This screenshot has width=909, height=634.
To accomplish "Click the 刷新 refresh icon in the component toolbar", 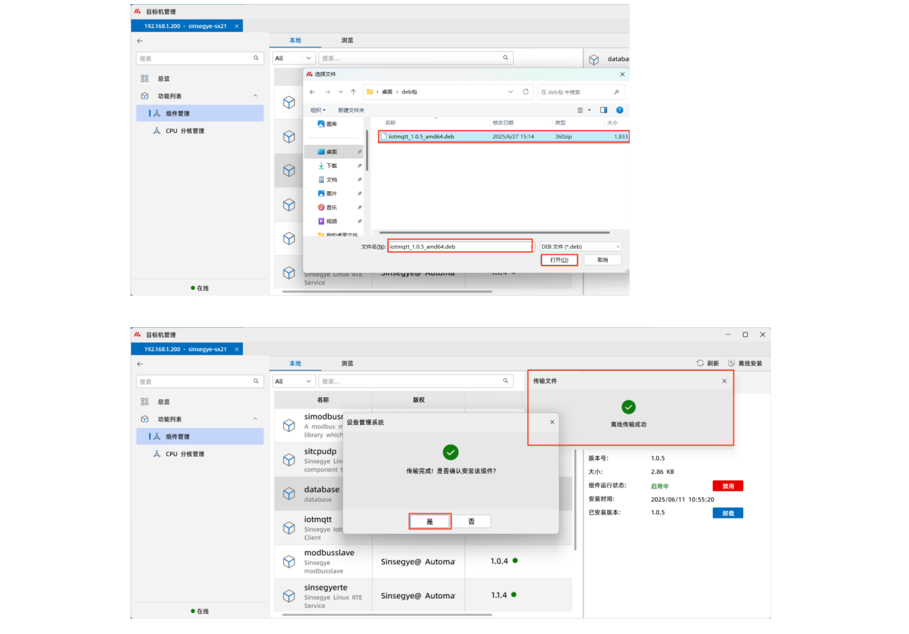I will pyautogui.click(x=700, y=363).
